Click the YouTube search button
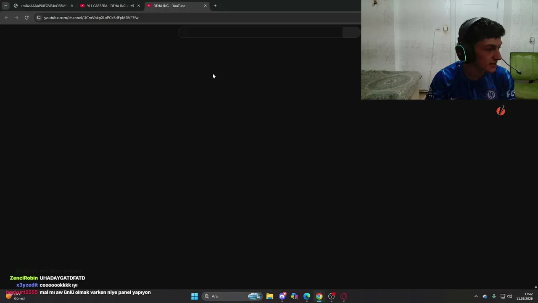 (x=351, y=32)
